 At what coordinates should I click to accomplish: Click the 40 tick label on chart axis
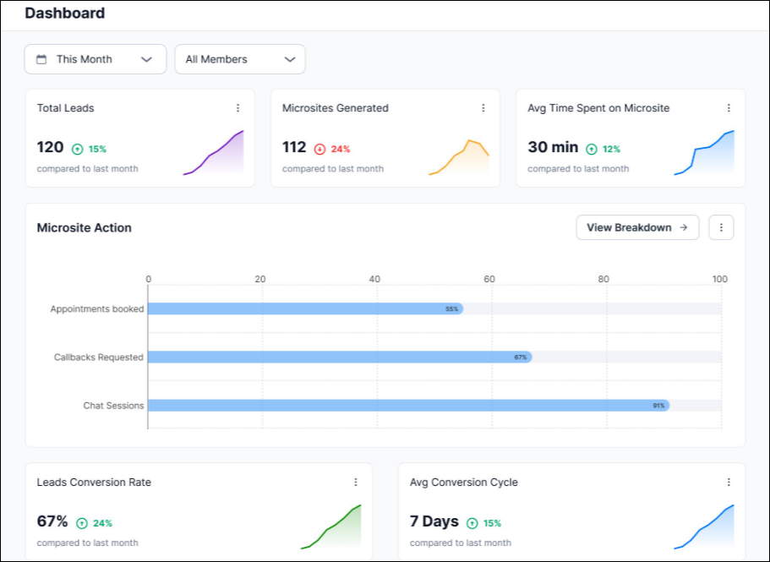pyautogui.click(x=374, y=279)
